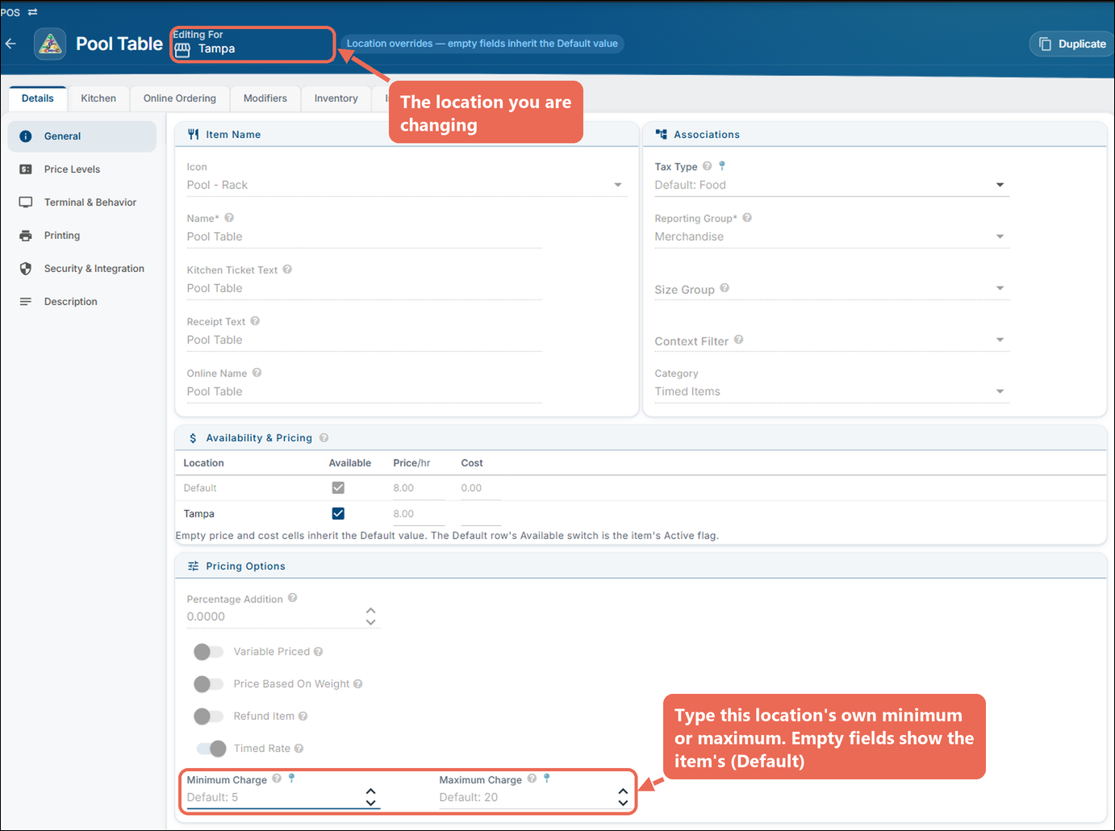Click the store icon next to Tampa

click(183, 50)
